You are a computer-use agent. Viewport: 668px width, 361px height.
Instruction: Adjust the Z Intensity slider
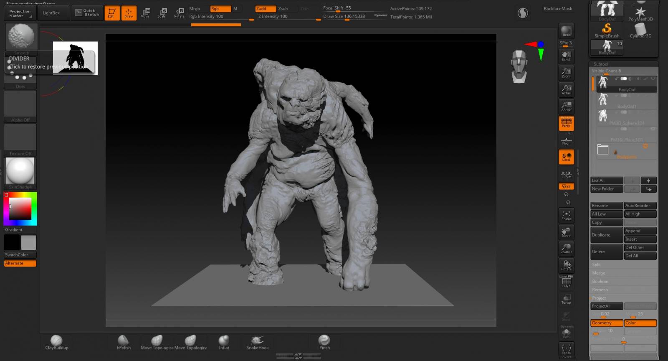(x=288, y=17)
